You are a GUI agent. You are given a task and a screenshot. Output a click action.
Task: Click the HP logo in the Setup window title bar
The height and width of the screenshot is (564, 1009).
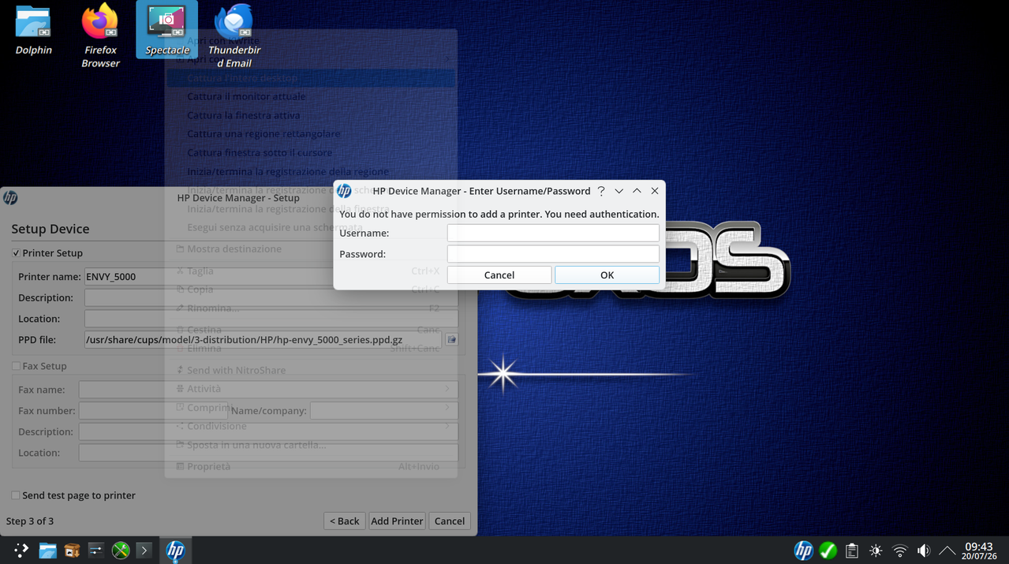point(10,198)
